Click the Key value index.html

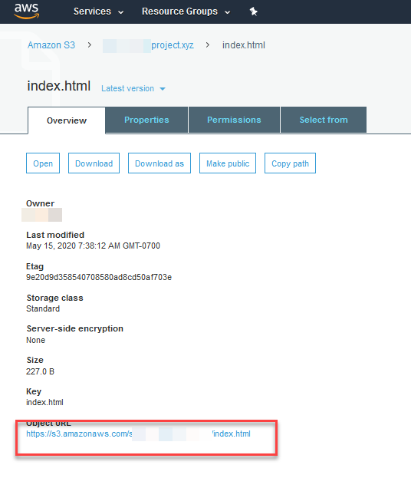[44, 402]
